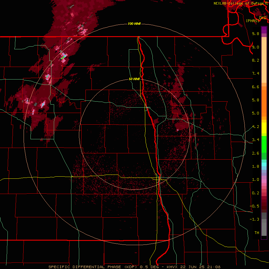Click the -1.3 value on the color scale
The height and width of the screenshot is (269, 269).
[255, 219]
